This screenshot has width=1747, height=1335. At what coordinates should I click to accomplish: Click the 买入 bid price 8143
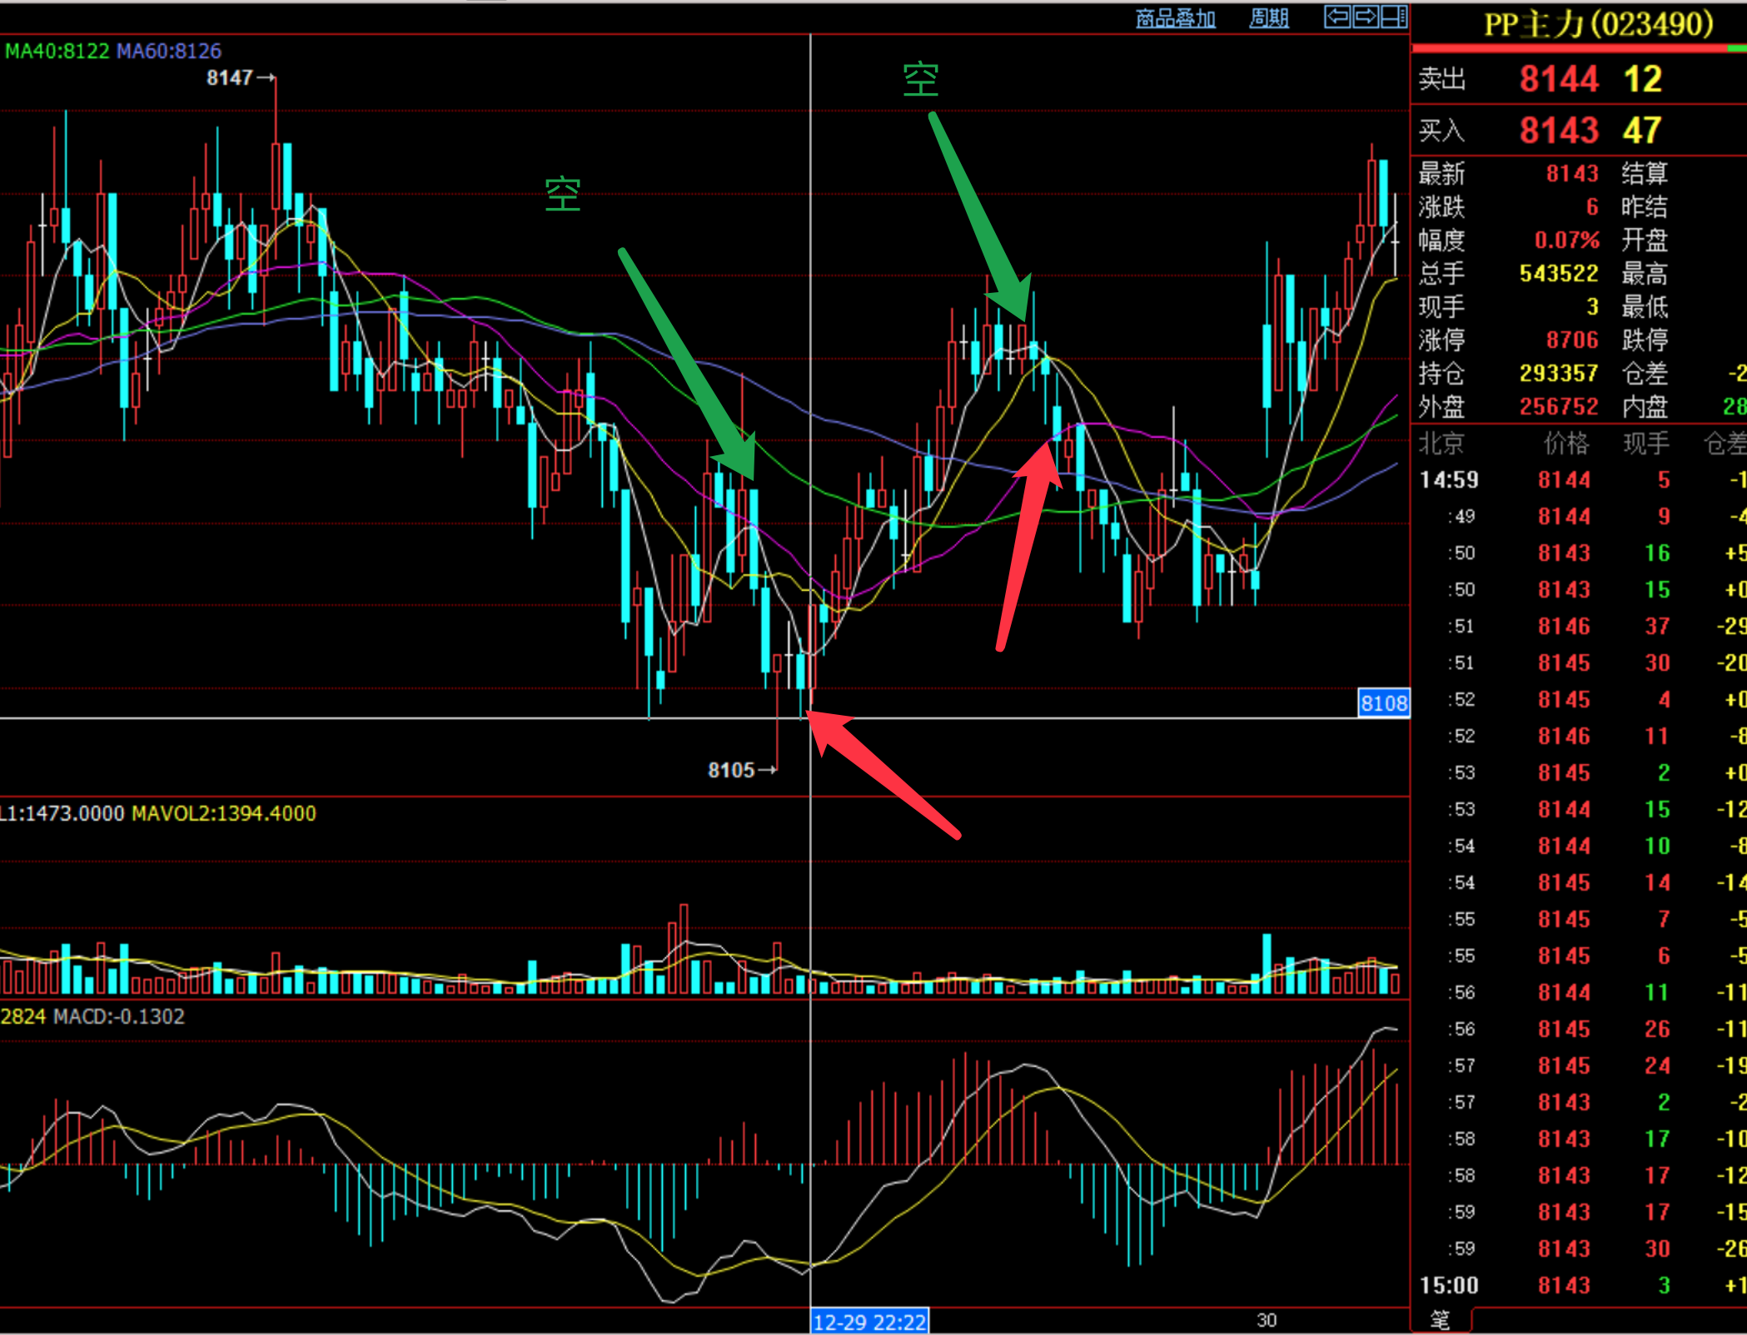click(1558, 131)
